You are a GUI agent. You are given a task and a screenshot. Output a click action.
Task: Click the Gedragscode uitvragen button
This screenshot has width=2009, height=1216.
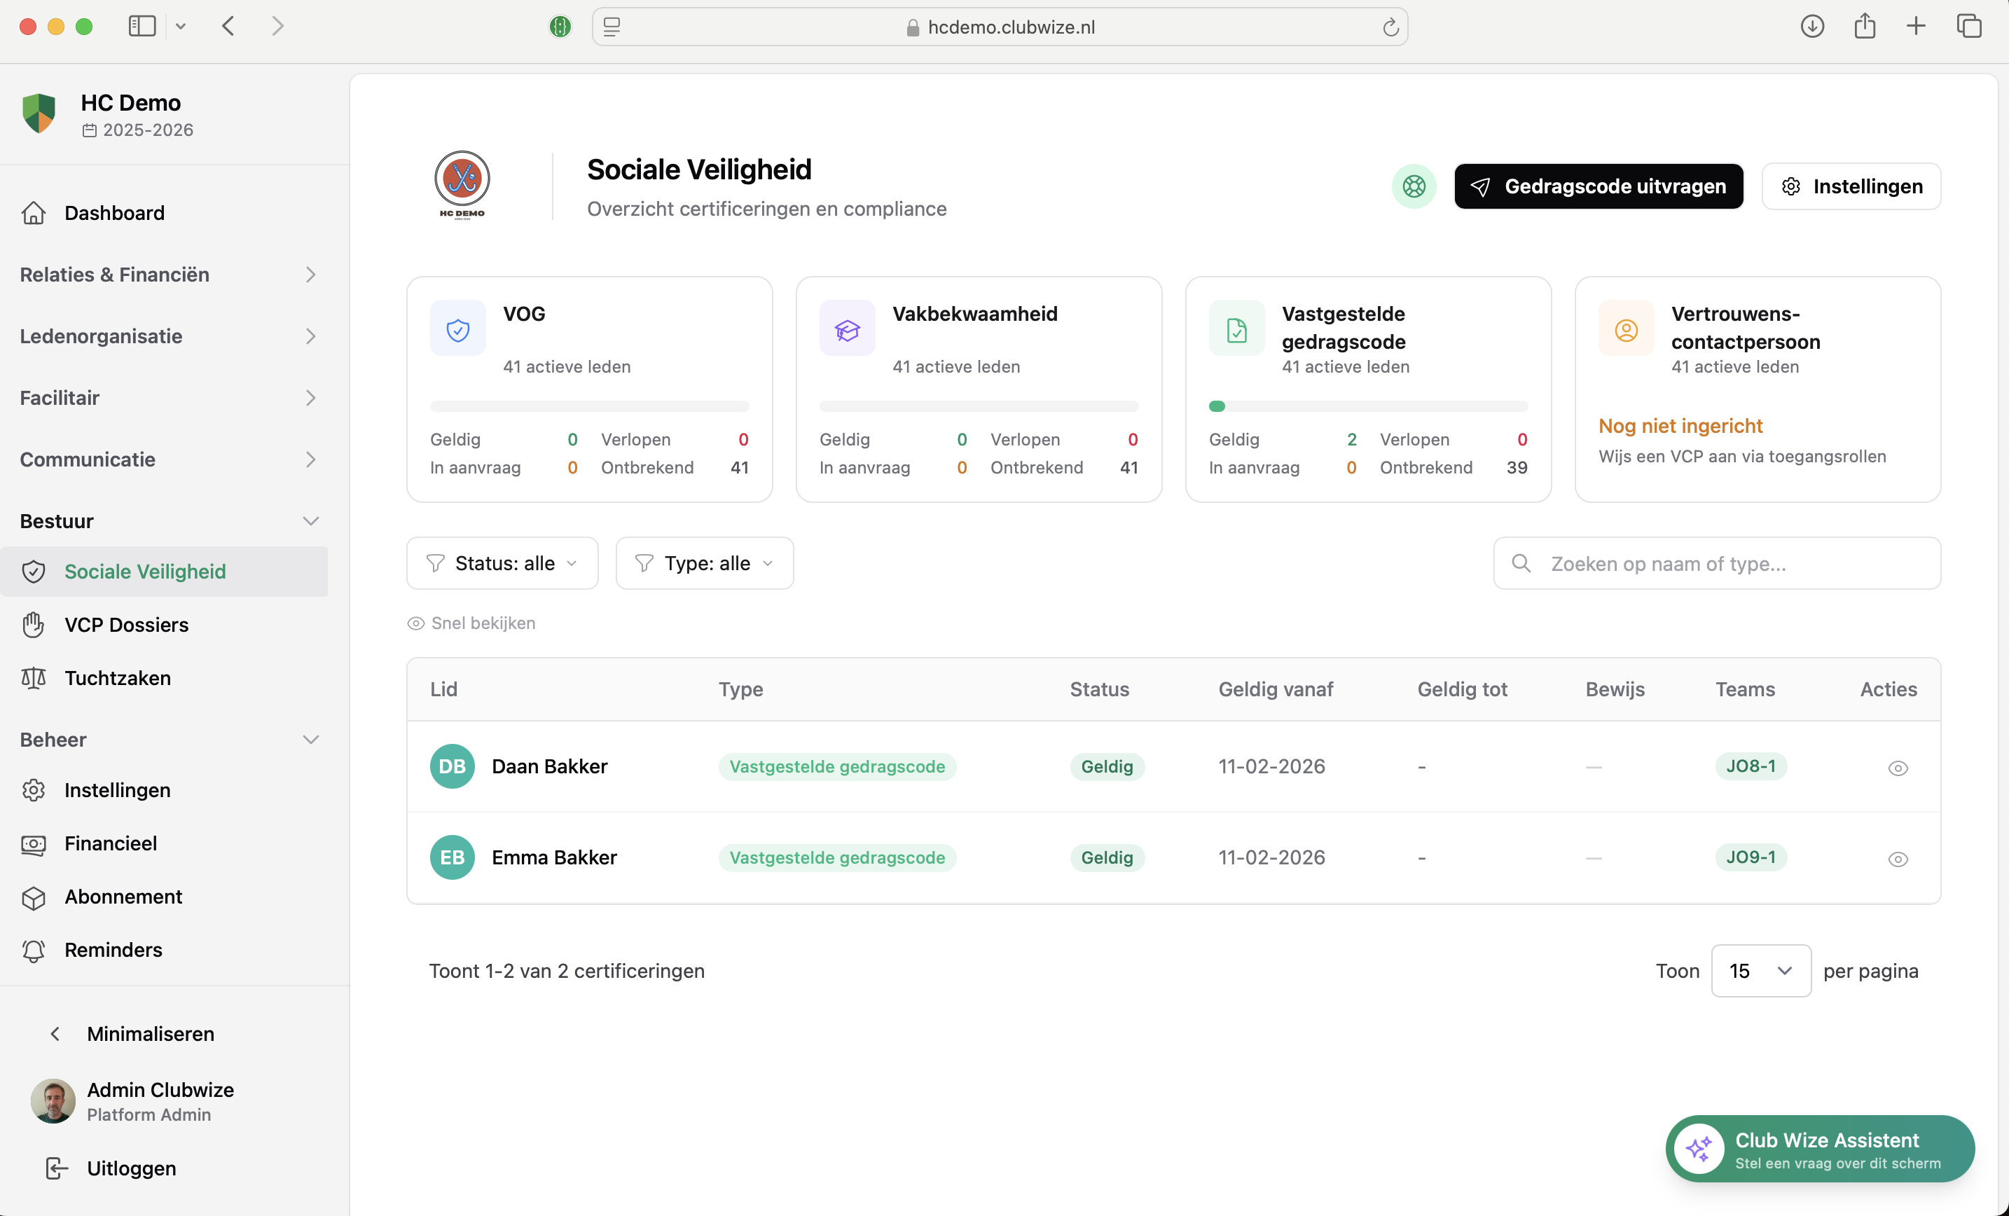point(1598,186)
